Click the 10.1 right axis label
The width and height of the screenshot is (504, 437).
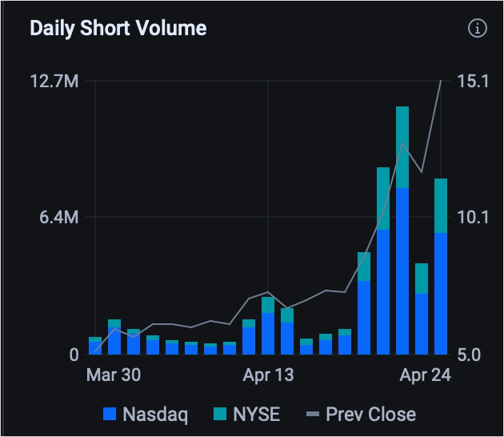[473, 218]
